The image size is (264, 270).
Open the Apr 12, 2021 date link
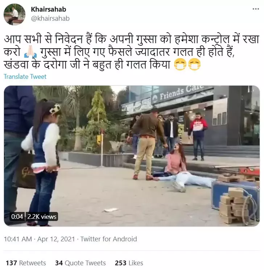click(56, 239)
